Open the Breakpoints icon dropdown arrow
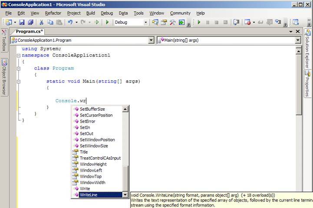The height and width of the screenshot is (208, 313). click(x=254, y=22)
